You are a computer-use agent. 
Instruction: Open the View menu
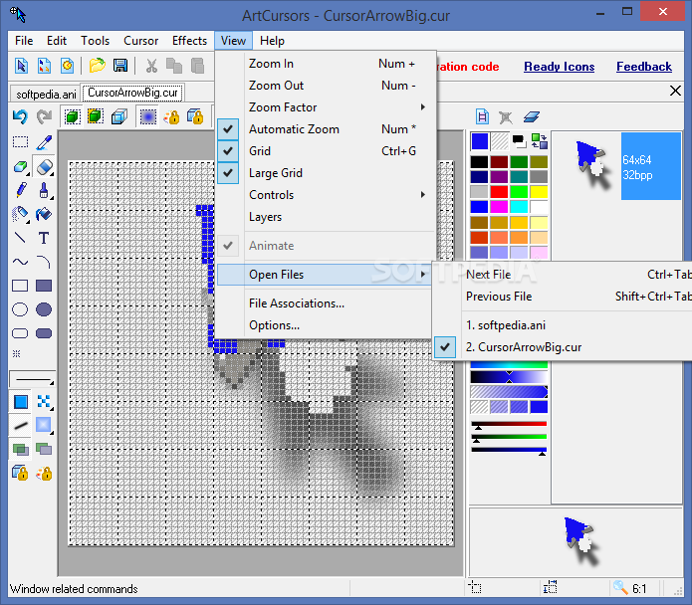click(x=233, y=41)
